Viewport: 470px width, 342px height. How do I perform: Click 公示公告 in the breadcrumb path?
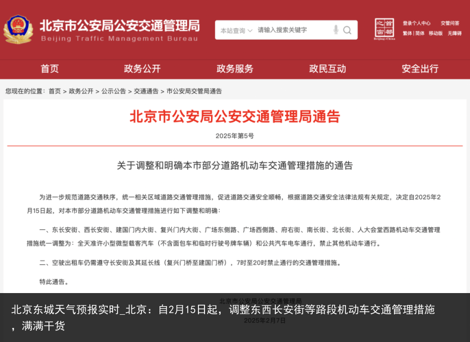[x=114, y=91]
